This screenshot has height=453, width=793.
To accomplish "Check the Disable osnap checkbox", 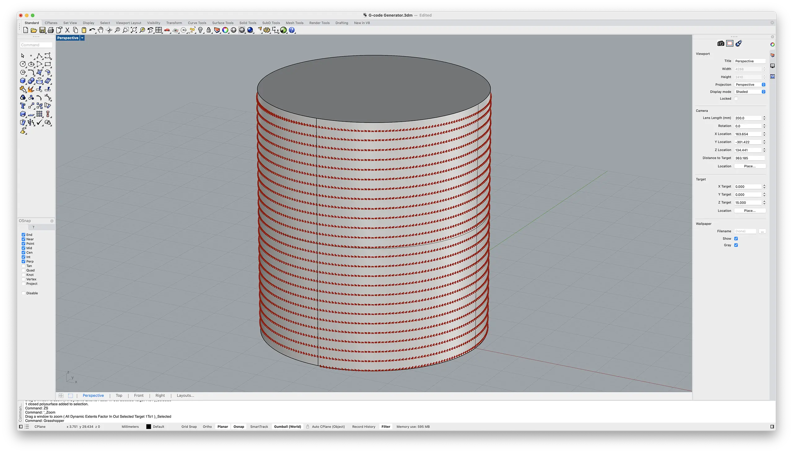I will [x=23, y=293].
